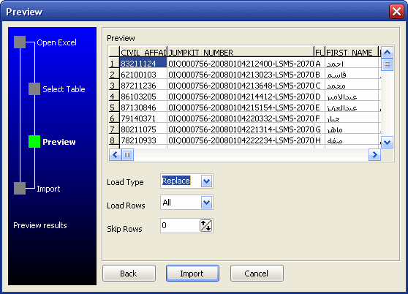
Task: Click the Open Excel step square
Action: 20,42
